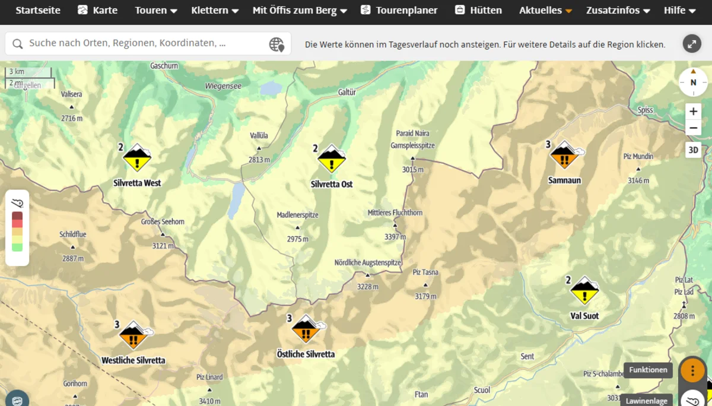Open the Samnaun avalanche level 3 marker
The width and height of the screenshot is (712, 406).
pos(564,155)
